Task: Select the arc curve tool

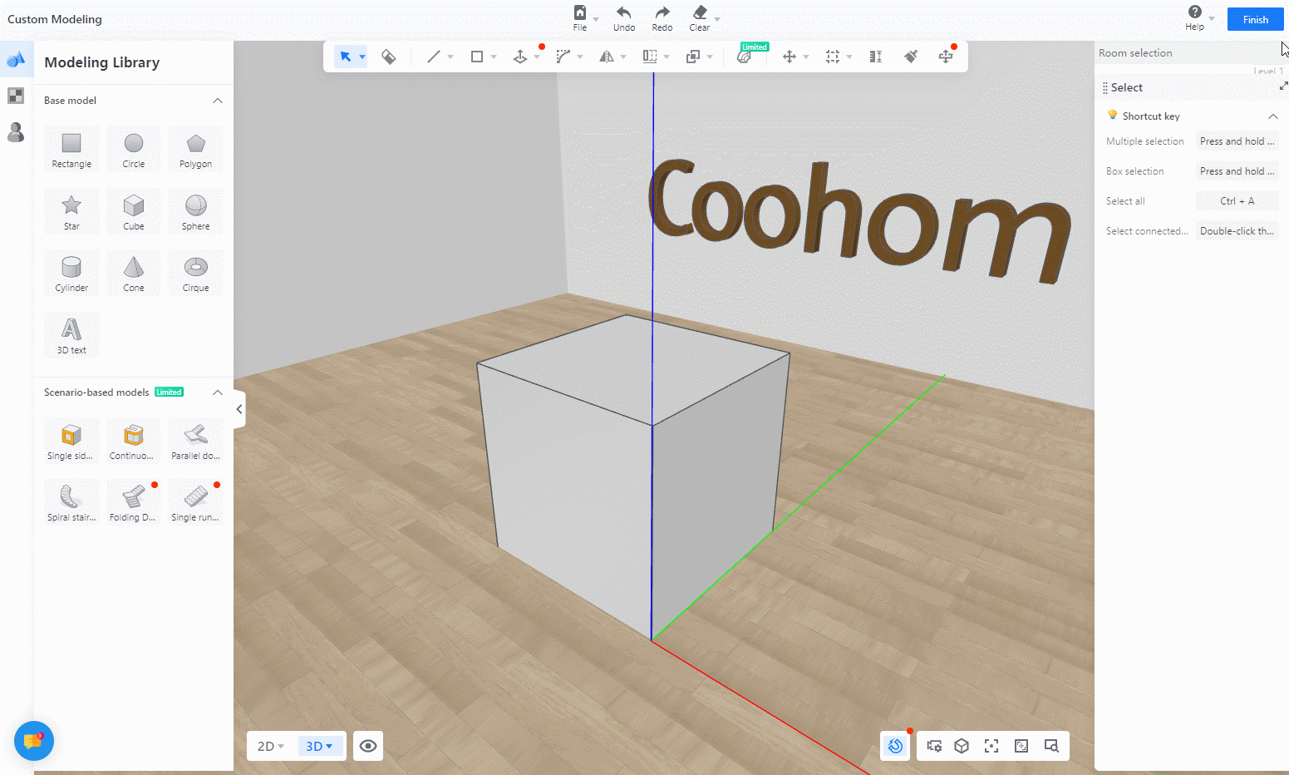Action: (x=563, y=57)
